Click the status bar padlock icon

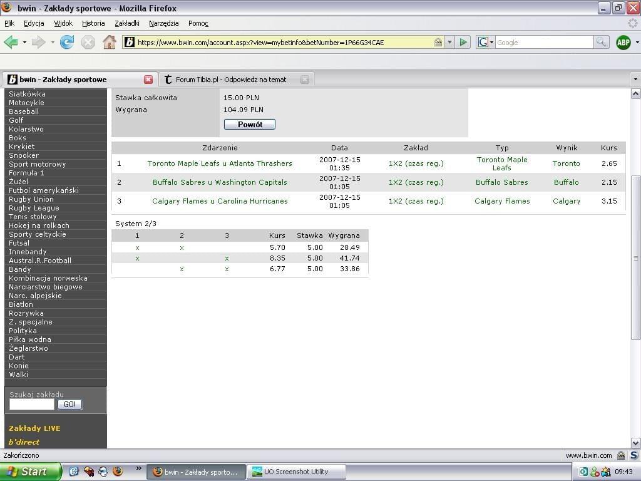pyautogui.click(x=620, y=455)
